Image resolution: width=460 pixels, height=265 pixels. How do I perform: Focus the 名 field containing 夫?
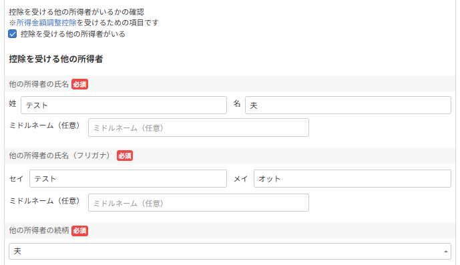[x=348, y=105]
